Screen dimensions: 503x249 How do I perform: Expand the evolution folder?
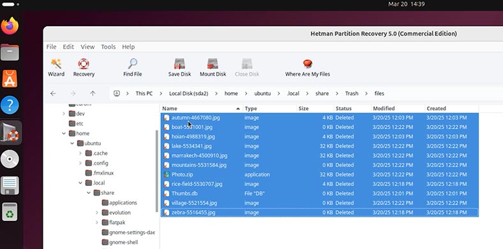point(96,213)
